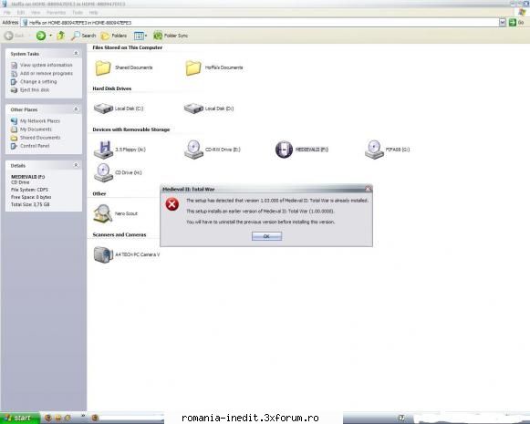The width and height of the screenshot is (530, 424).
Task: Click the Windows Start button
Action: [19, 418]
